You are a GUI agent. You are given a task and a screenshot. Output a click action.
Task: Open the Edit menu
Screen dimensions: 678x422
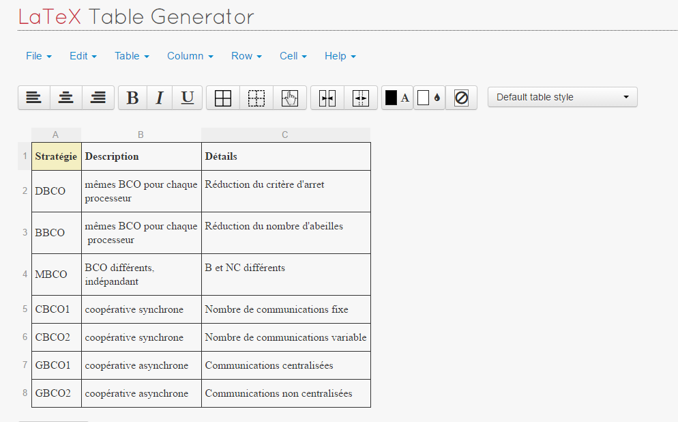[83, 56]
